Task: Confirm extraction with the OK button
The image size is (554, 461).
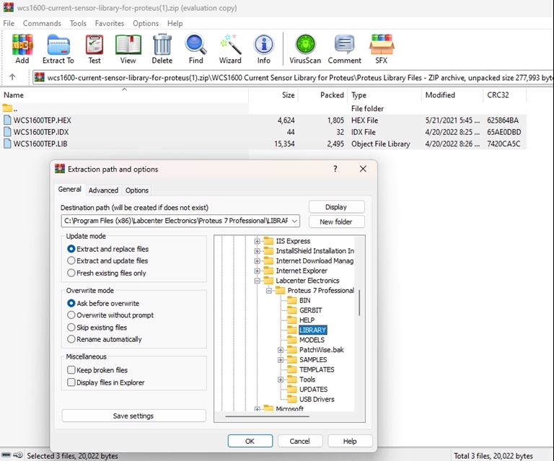Action: coord(250,441)
